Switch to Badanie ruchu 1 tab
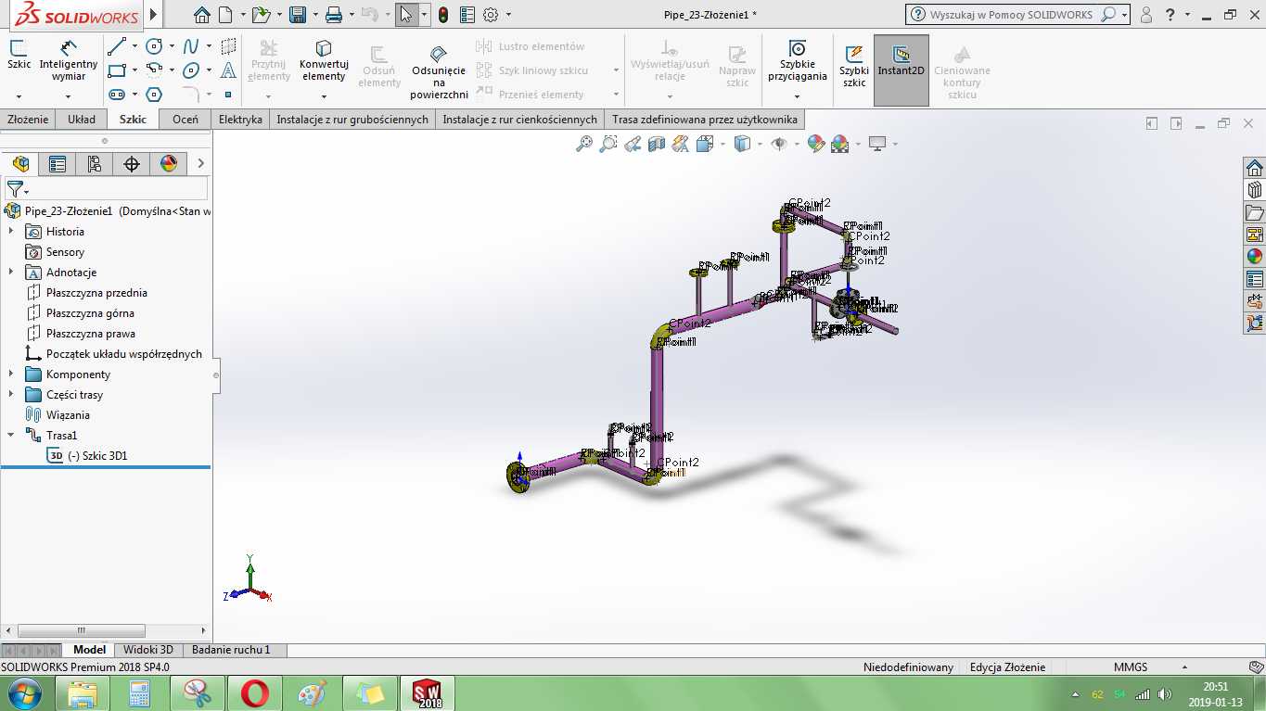Image resolution: width=1266 pixels, height=711 pixels. tap(231, 650)
